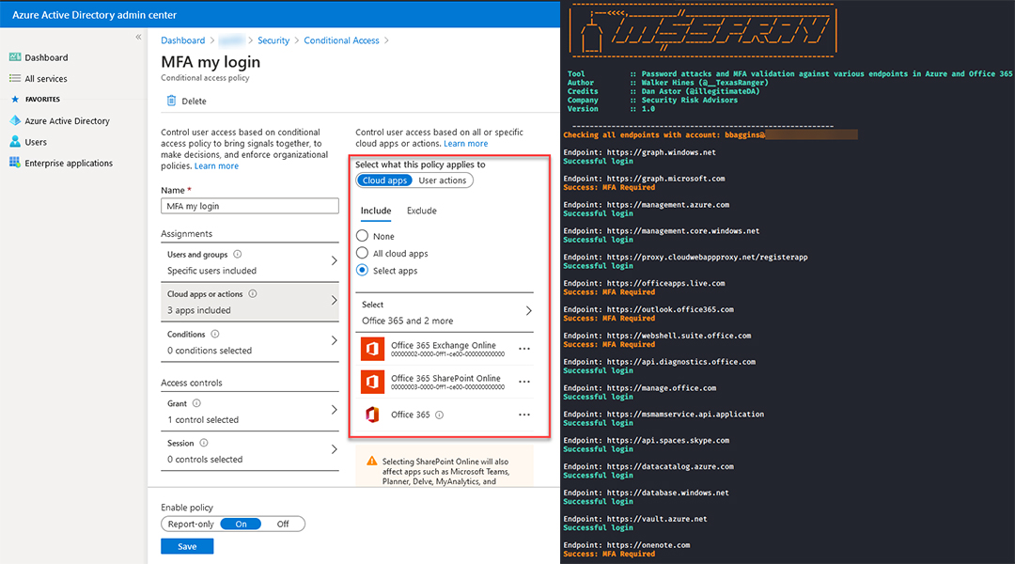Collapse the sidebar with double-chevron icon
This screenshot has width=1015, height=564.
click(138, 37)
